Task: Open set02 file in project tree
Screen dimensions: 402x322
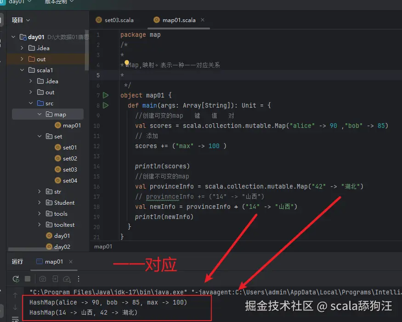Action: (66, 158)
